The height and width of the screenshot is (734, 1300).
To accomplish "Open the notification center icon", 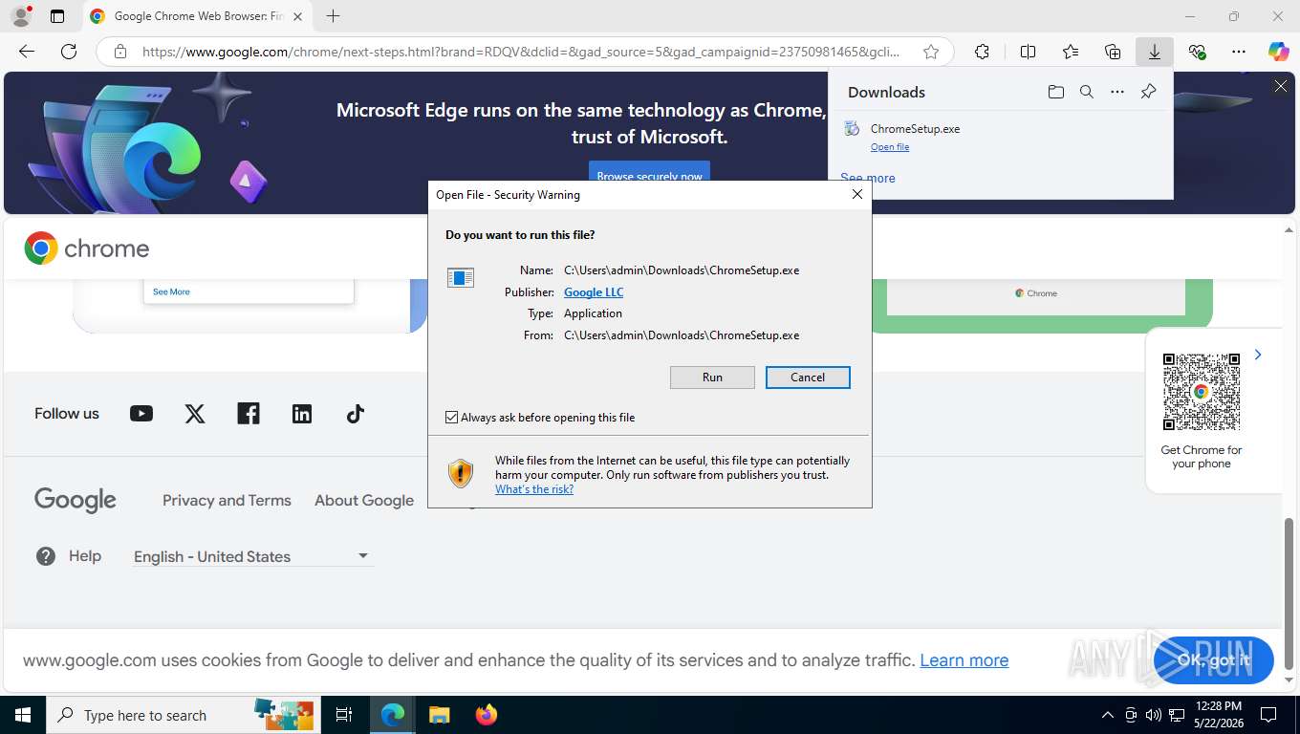I will [1268, 715].
